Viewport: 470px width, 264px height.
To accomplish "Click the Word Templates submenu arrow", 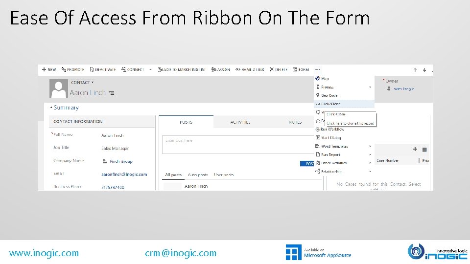I will tap(370, 146).
